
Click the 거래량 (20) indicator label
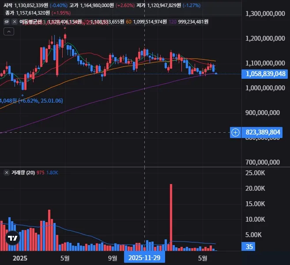pyautogui.click(x=23, y=173)
